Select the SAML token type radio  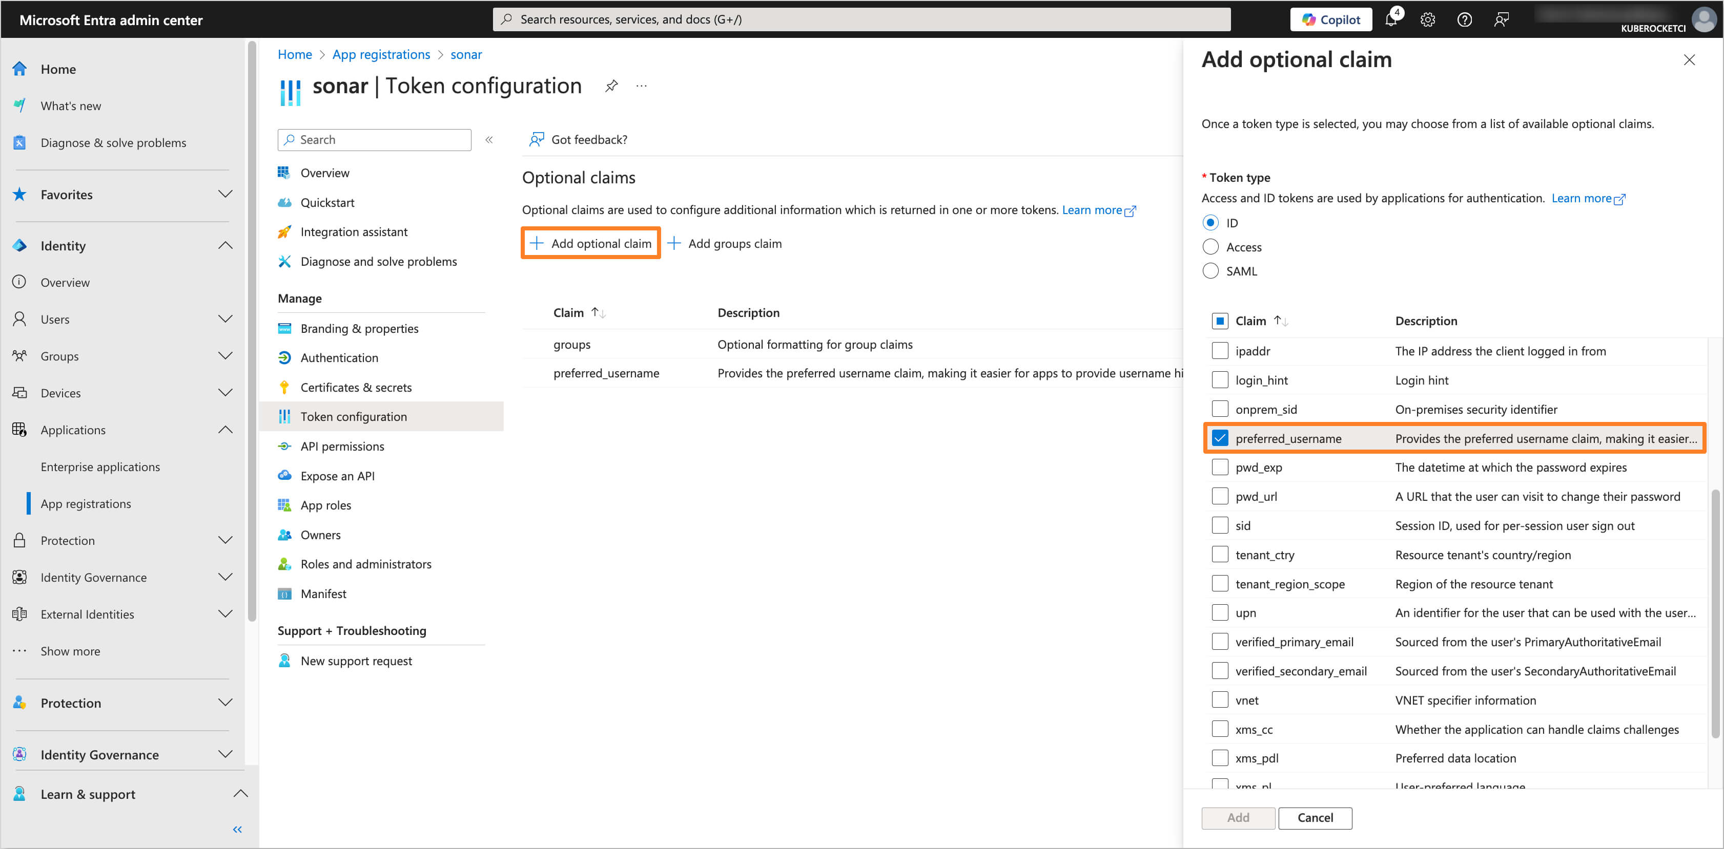click(x=1210, y=271)
